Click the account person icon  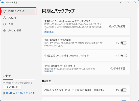[x=5, y=18]
